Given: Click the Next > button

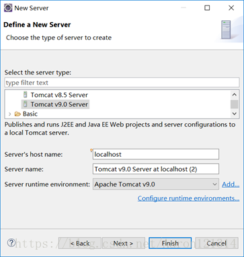Looking at the screenshot, I should [124, 244].
